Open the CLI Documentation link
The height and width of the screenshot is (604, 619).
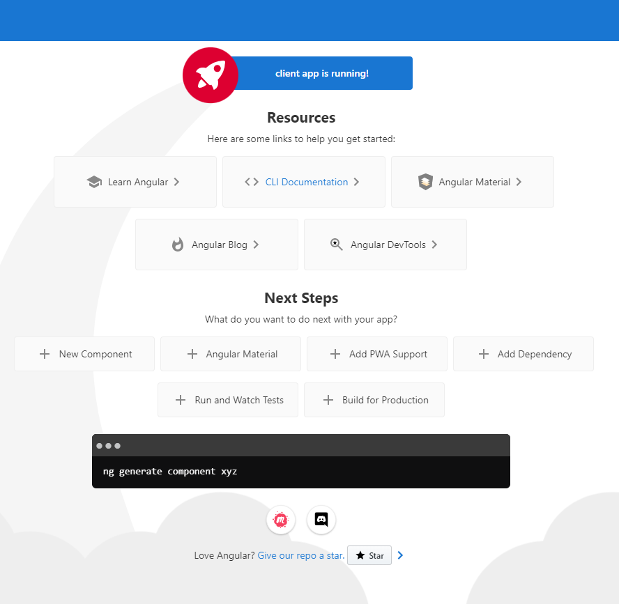(x=307, y=182)
